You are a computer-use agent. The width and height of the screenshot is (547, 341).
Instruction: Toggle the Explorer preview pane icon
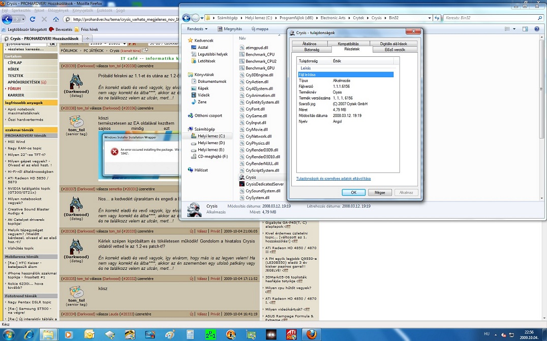[525, 29]
